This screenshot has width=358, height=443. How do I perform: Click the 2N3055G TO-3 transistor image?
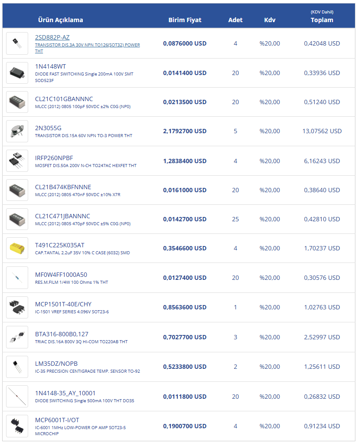pyautogui.click(x=17, y=131)
